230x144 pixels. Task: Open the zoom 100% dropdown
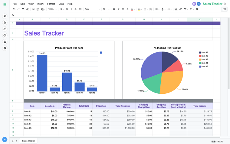point(52,9)
